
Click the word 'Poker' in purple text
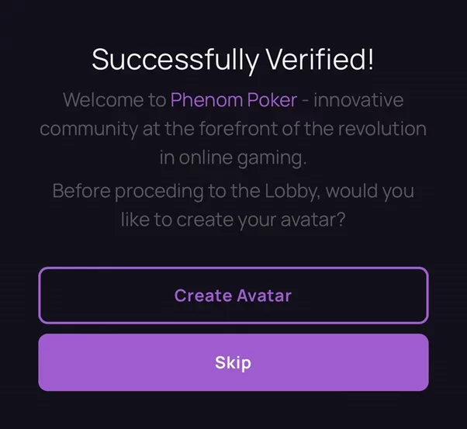pos(272,100)
